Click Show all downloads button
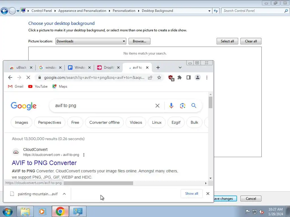 pos(192,194)
